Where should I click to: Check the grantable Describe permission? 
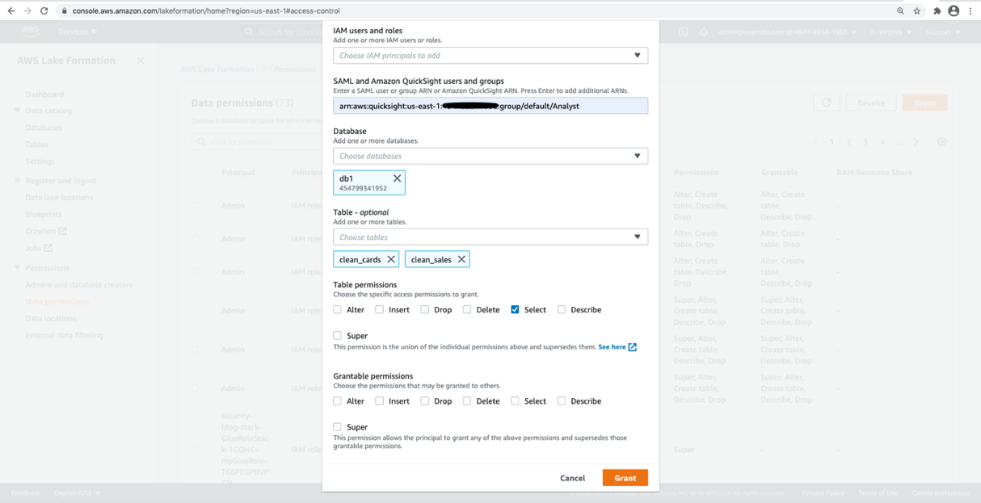click(x=561, y=400)
